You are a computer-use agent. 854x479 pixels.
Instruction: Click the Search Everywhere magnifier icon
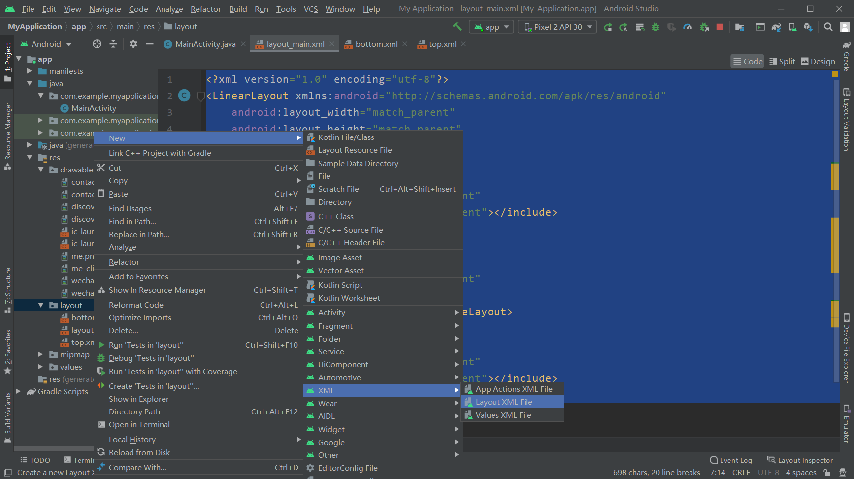(x=828, y=27)
